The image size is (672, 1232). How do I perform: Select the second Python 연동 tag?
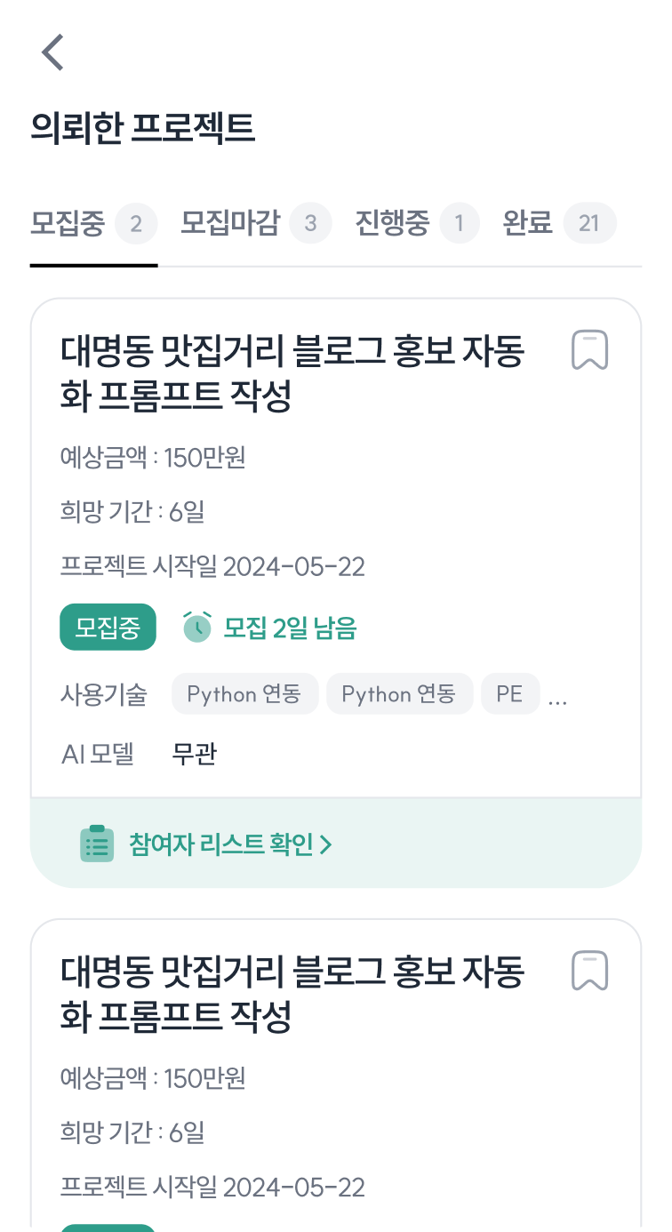[399, 694]
